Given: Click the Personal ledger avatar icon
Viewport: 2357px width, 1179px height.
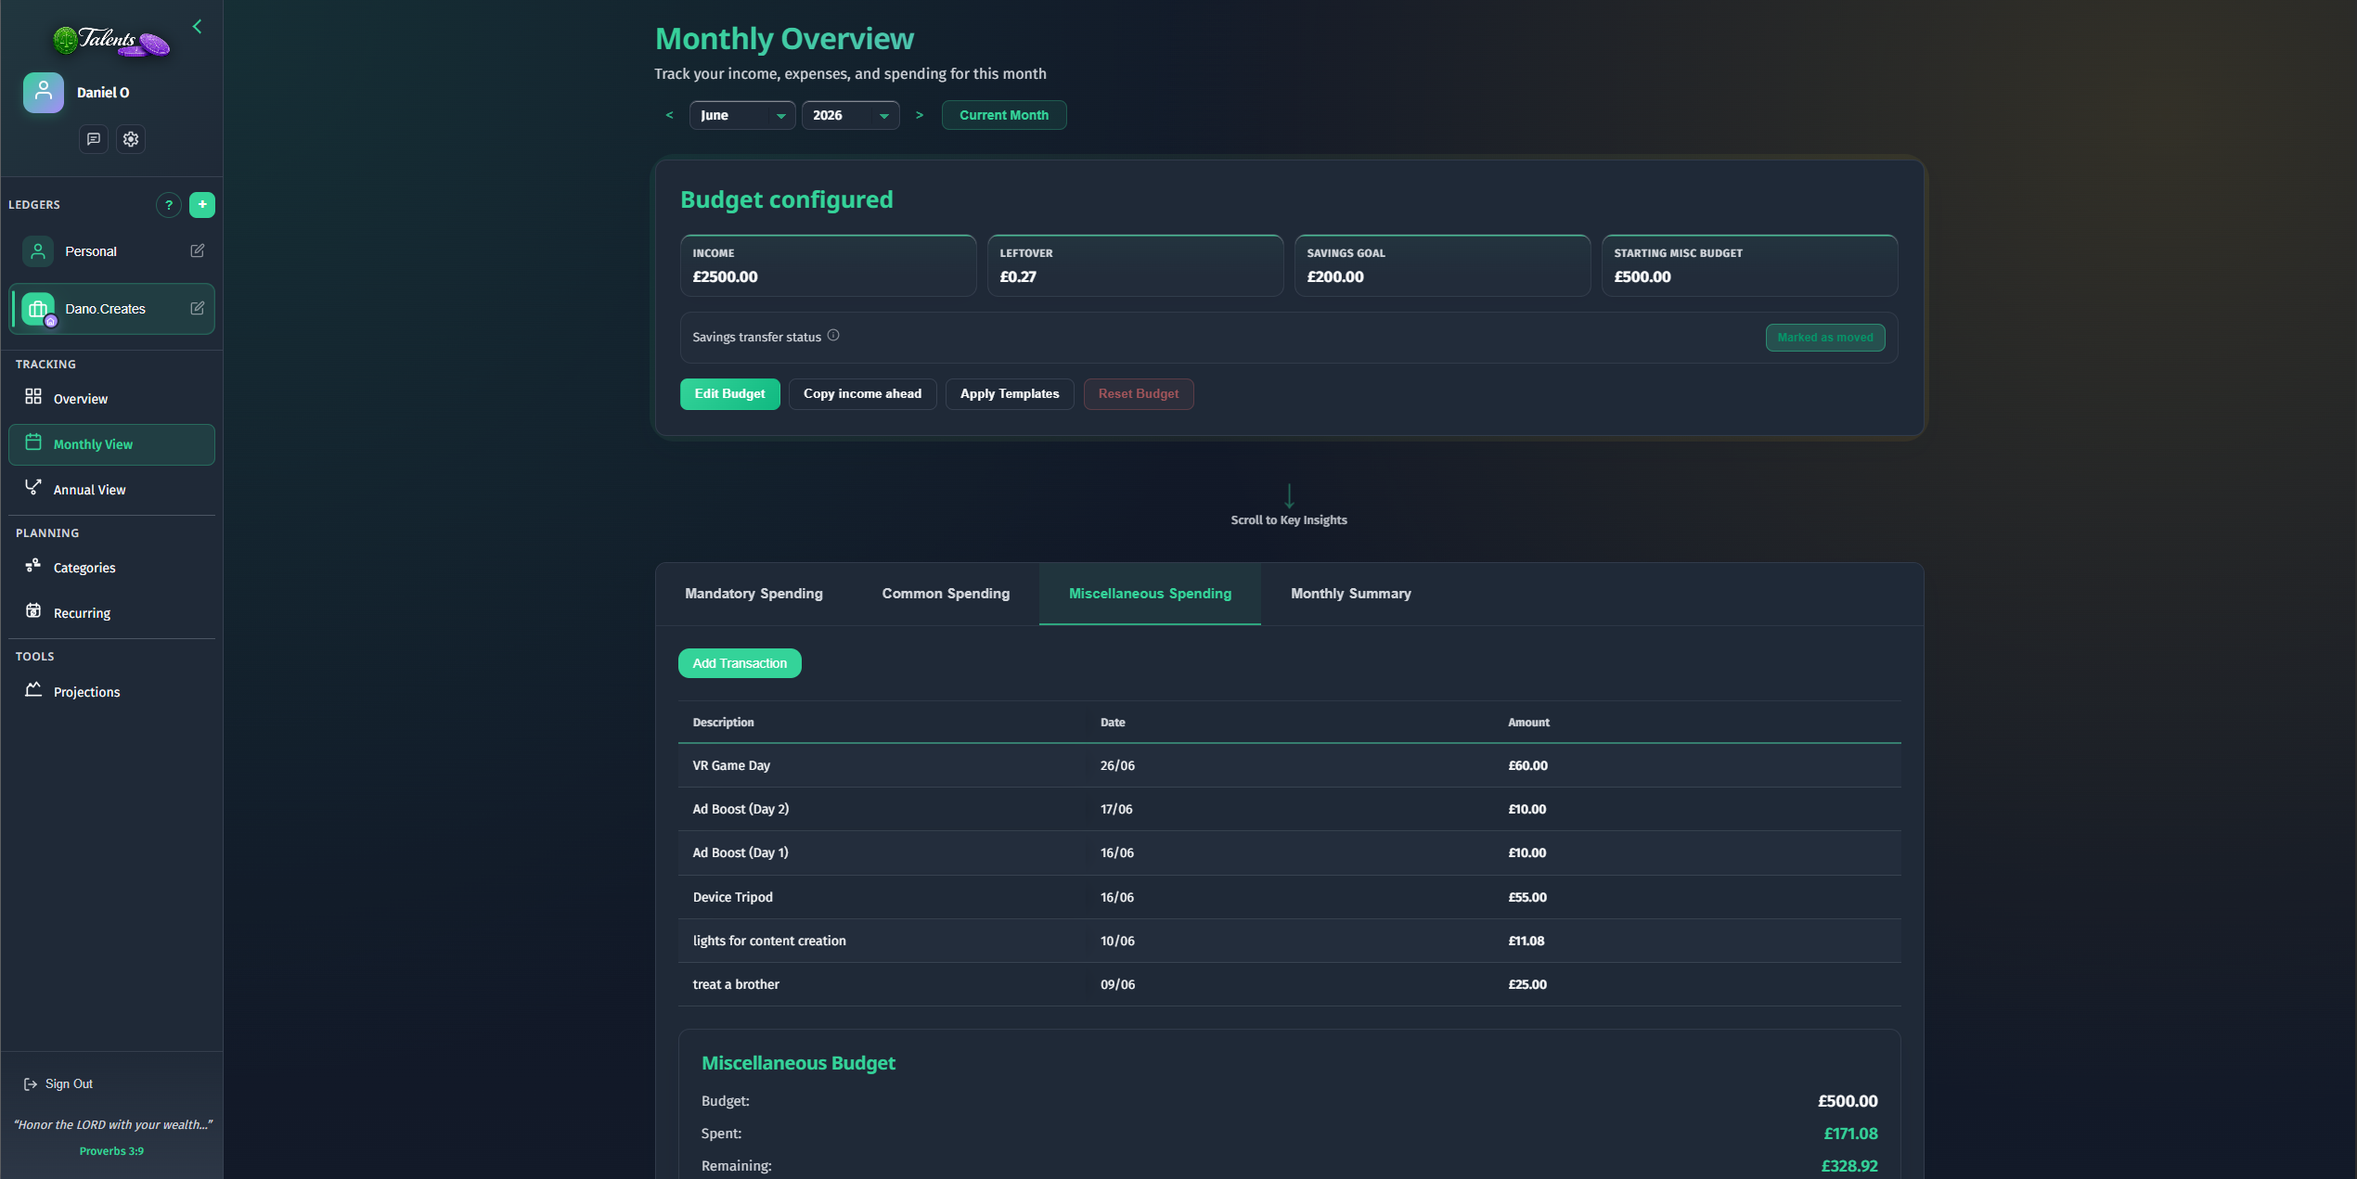Looking at the screenshot, I should pyautogui.click(x=38, y=251).
